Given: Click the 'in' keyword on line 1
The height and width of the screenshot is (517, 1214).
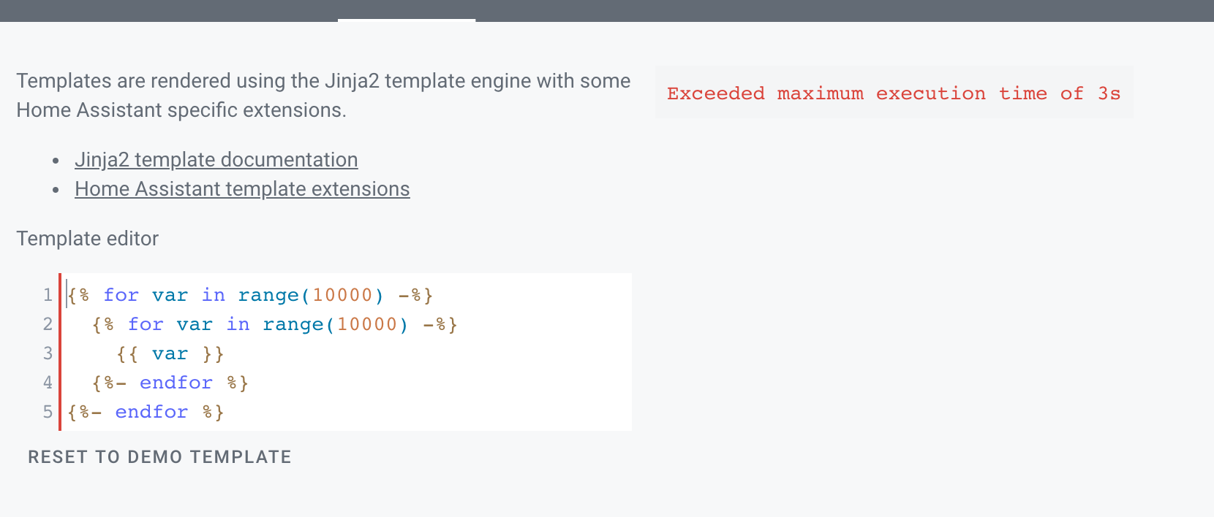Looking at the screenshot, I should pyautogui.click(x=214, y=295).
